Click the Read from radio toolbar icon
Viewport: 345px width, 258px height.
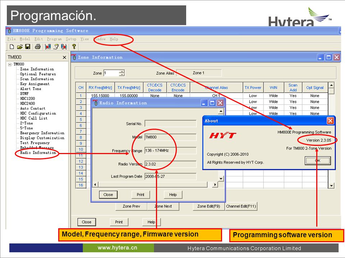[x=48, y=47]
